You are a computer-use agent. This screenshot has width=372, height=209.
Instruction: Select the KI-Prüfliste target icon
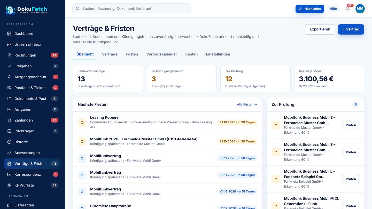[x=9, y=185]
